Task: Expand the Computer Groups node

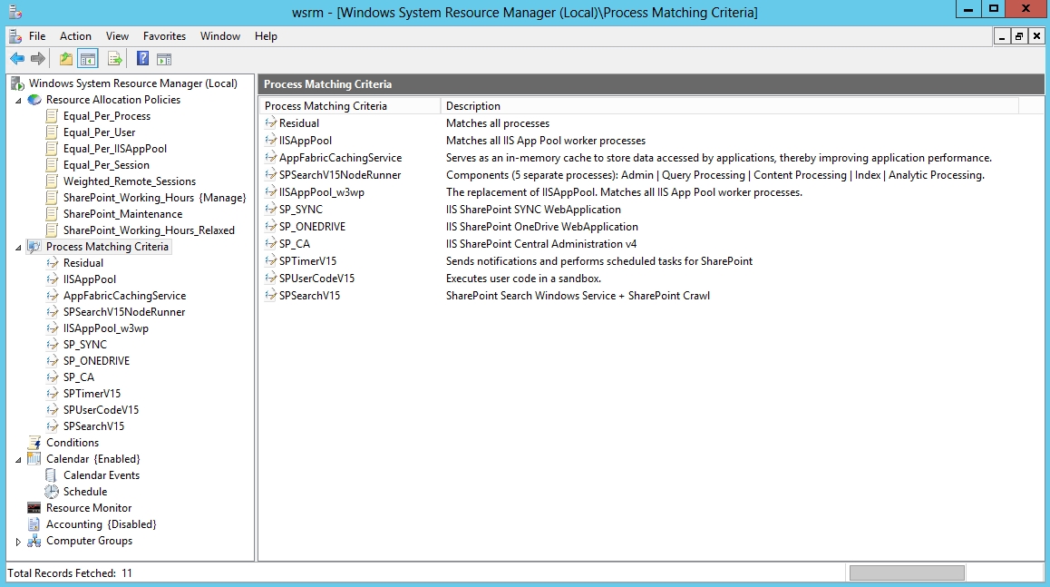Action: [19, 542]
